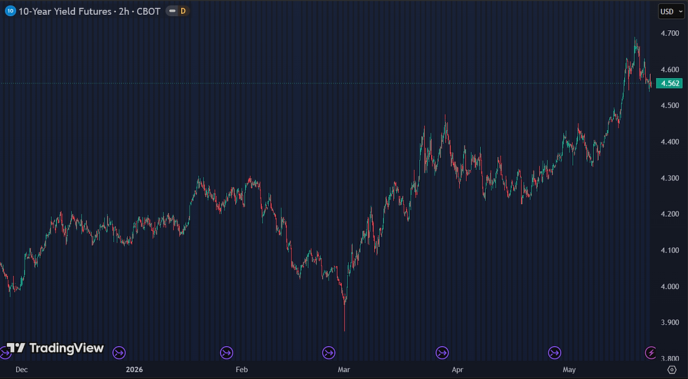The image size is (688, 379).
Task: Click contract switch marker just before Feb
Action: coord(227,352)
